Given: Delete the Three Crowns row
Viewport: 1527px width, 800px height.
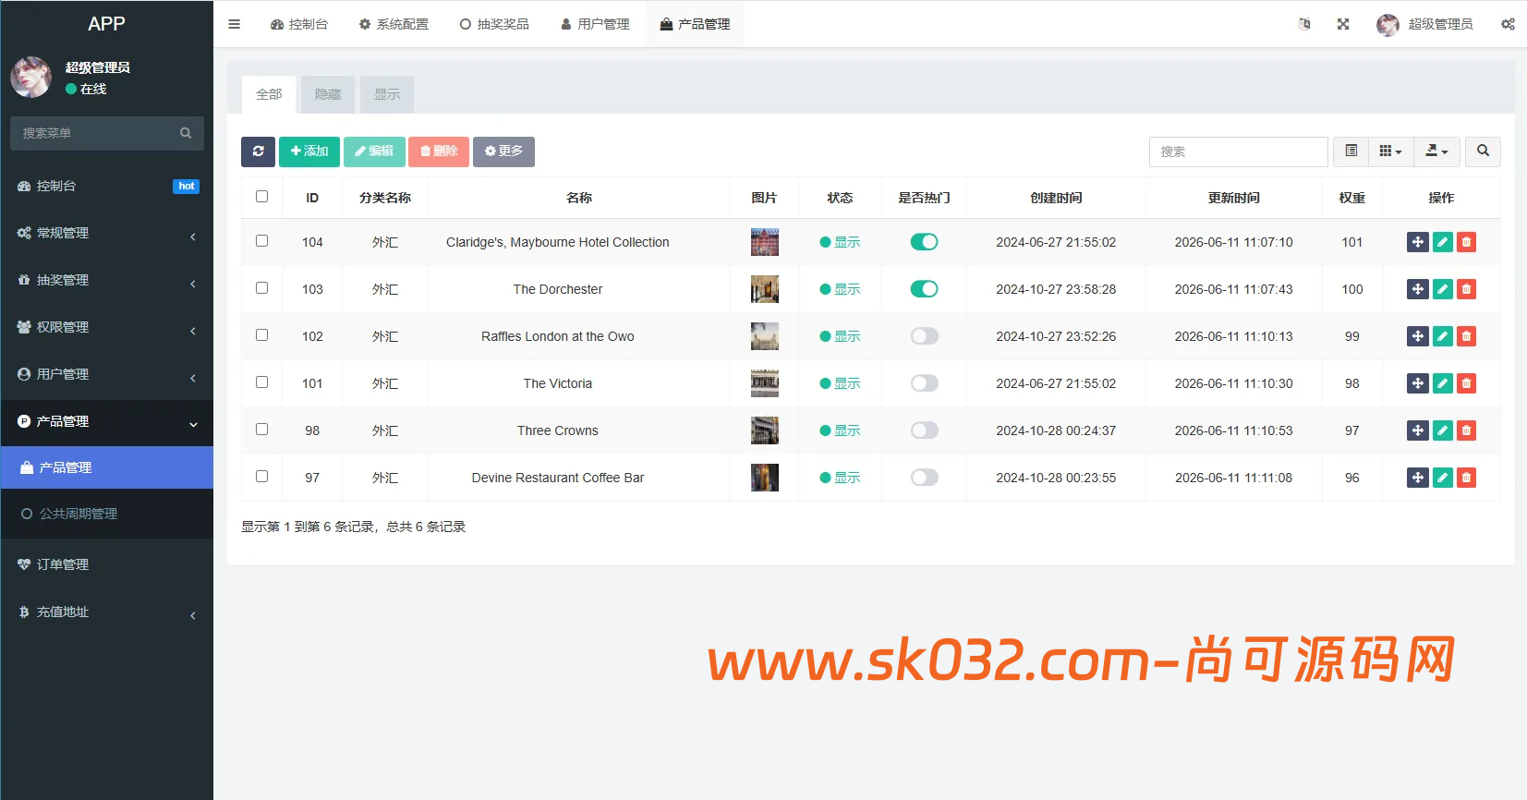Looking at the screenshot, I should pyautogui.click(x=1466, y=430).
